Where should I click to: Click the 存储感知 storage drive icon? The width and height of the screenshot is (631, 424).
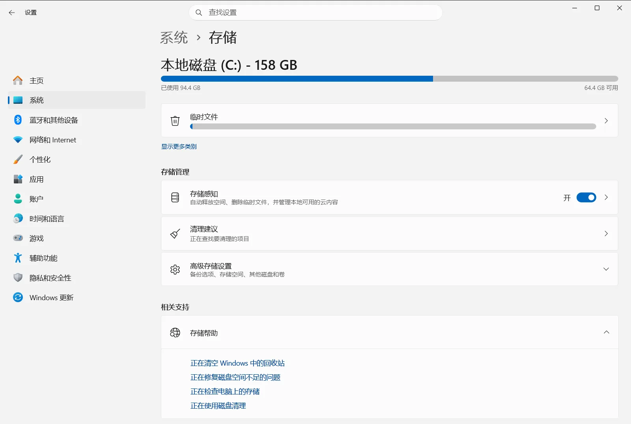[175, 198]
